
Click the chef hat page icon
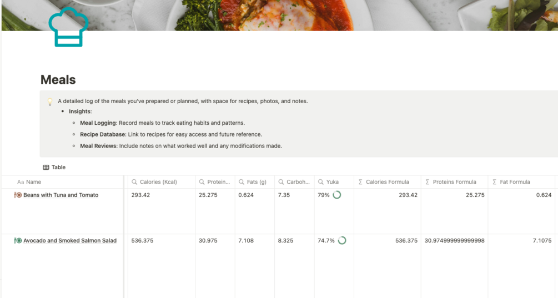(68, 27)
